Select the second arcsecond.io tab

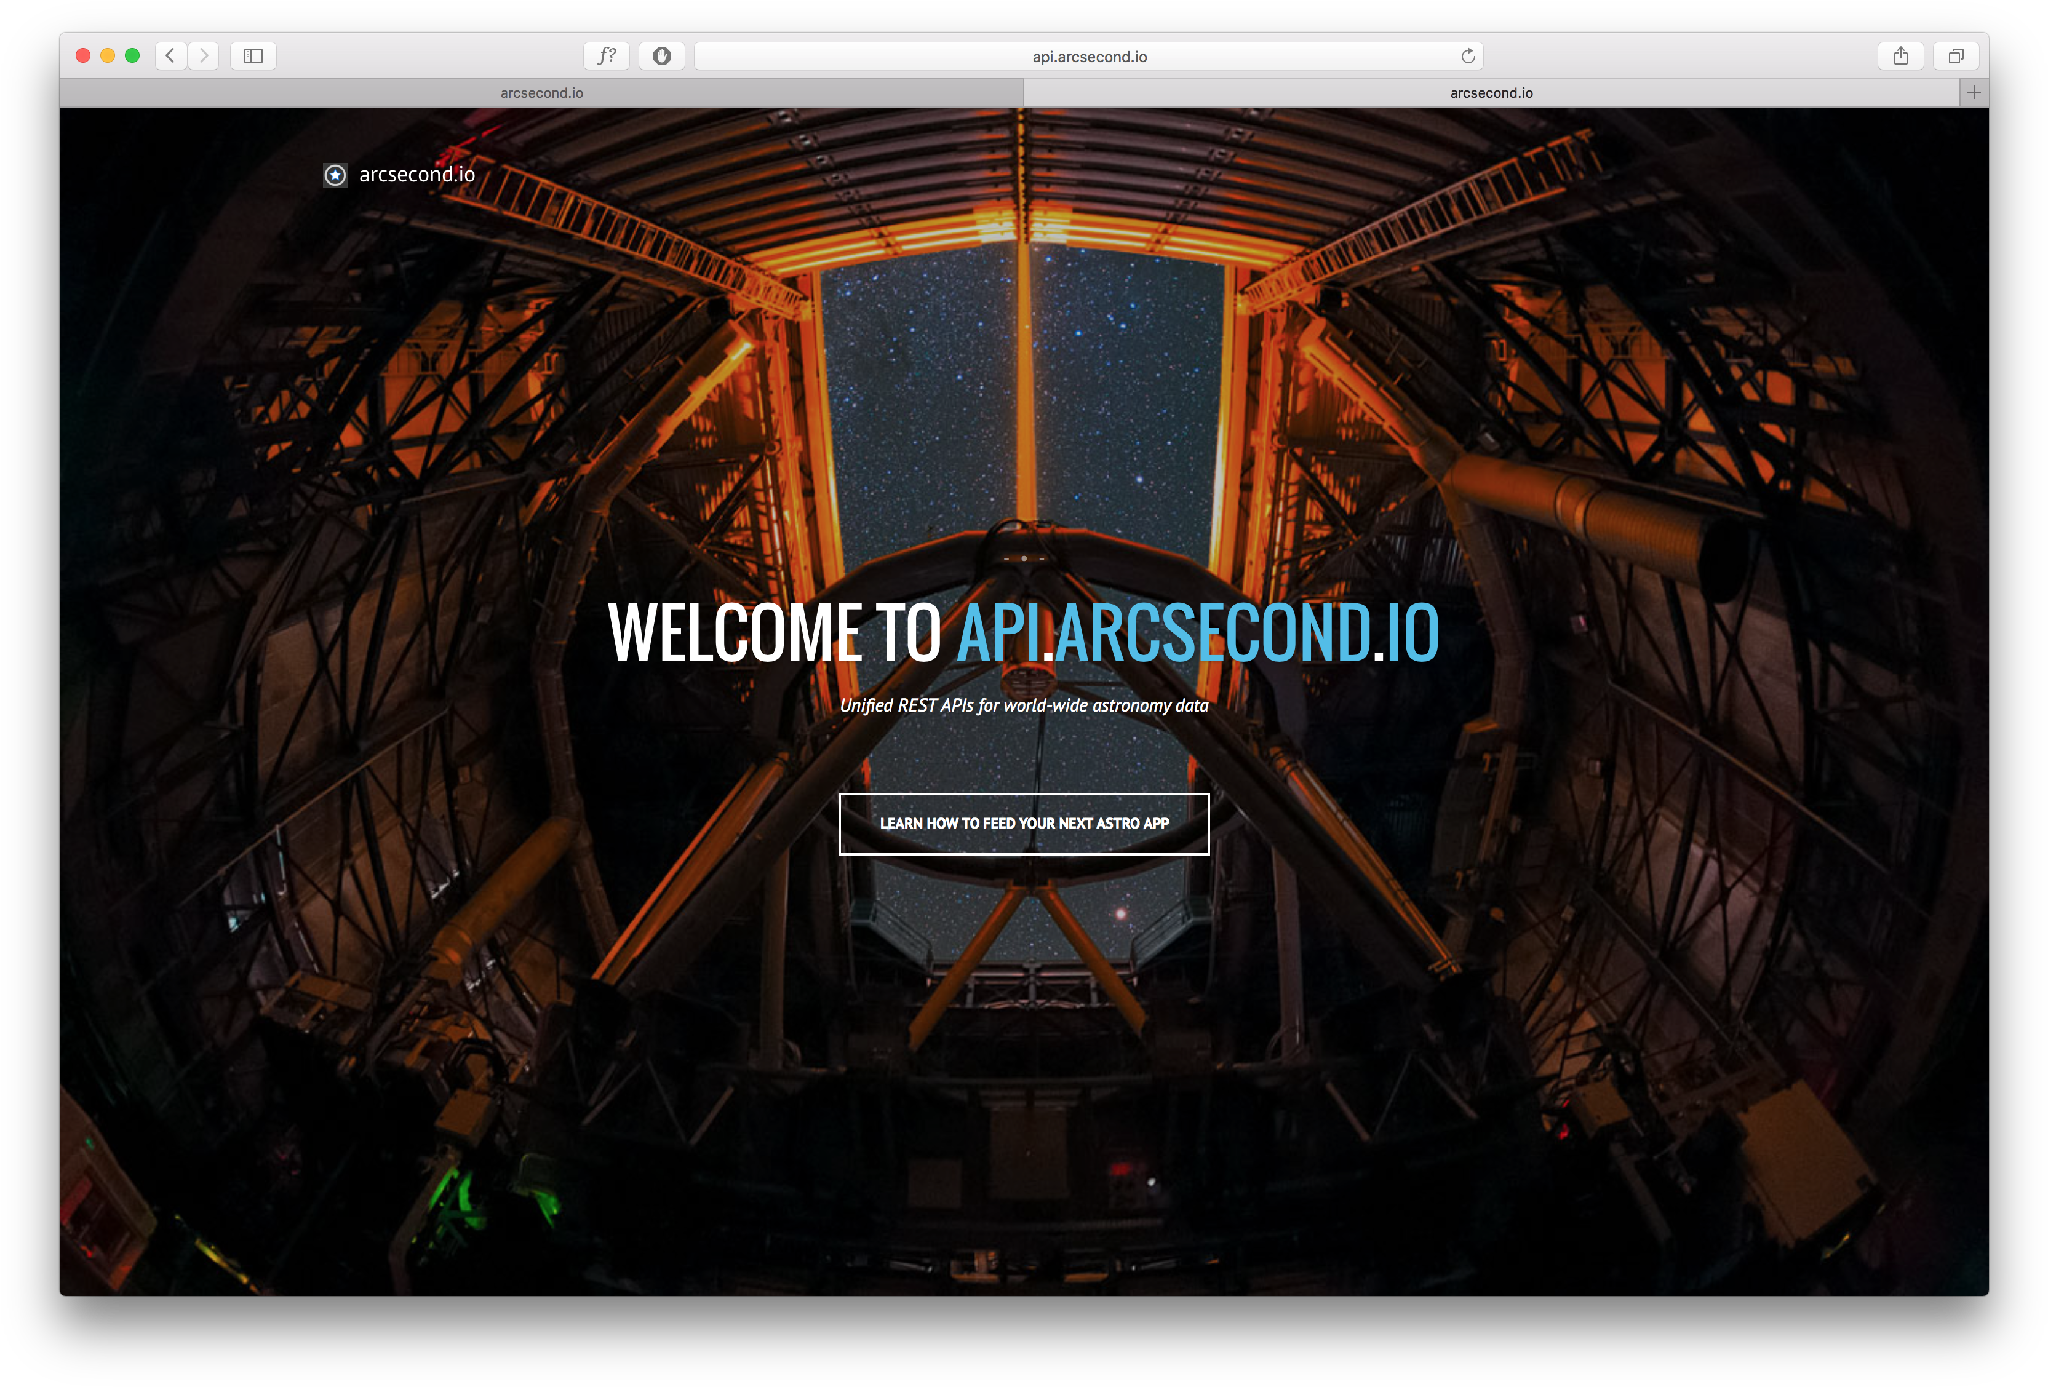click(x=1491, y=92)
